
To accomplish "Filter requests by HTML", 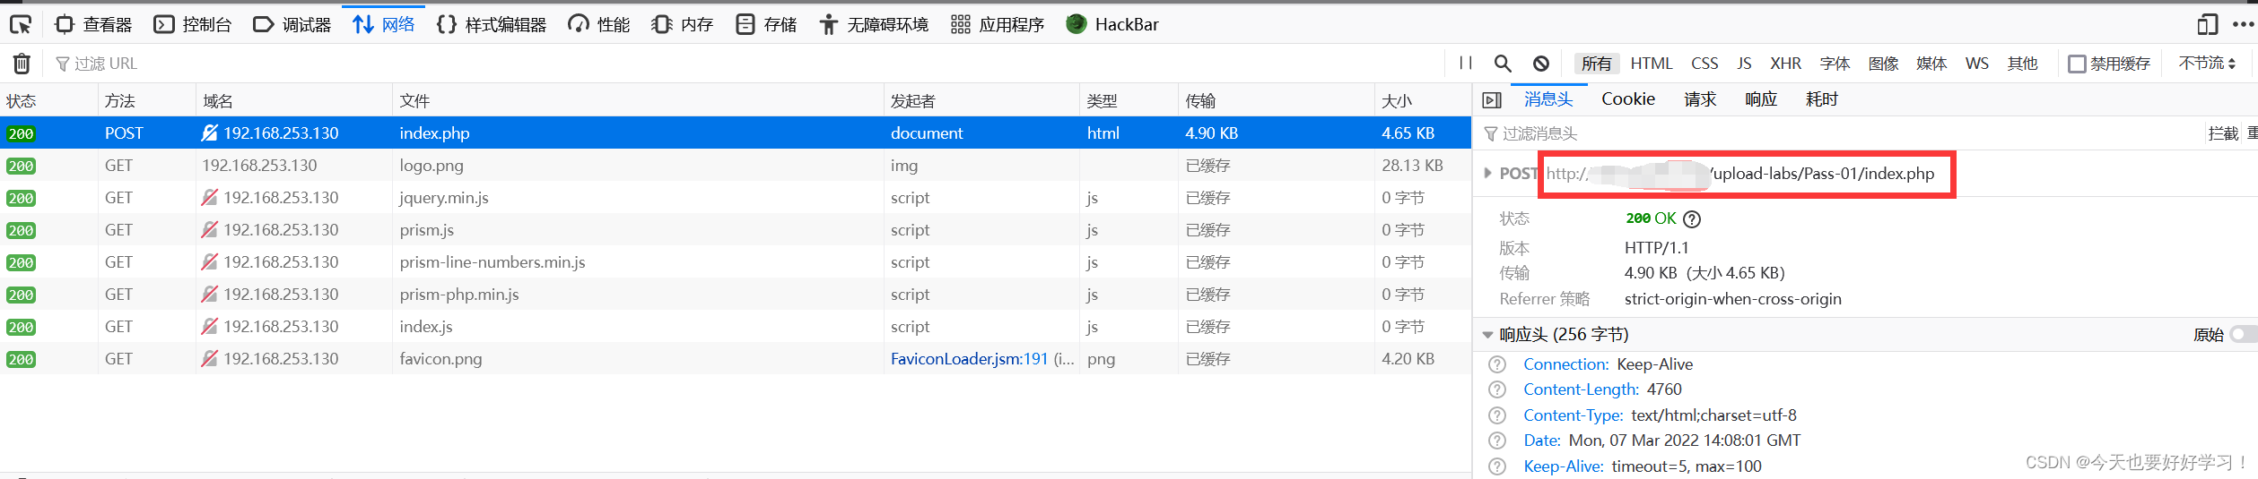I will point(1652,64).
